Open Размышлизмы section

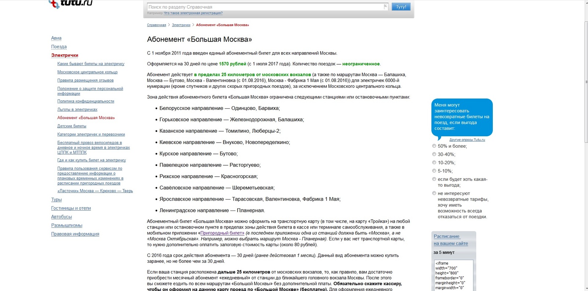click(x=67, y=225)
